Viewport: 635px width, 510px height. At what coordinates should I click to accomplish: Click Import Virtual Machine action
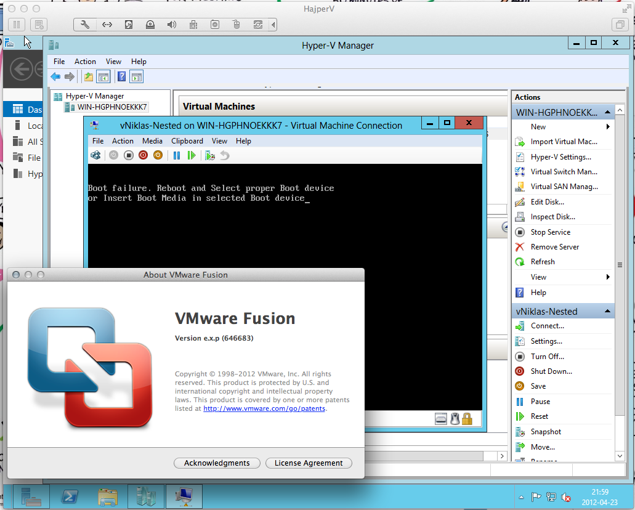[563, 142]
